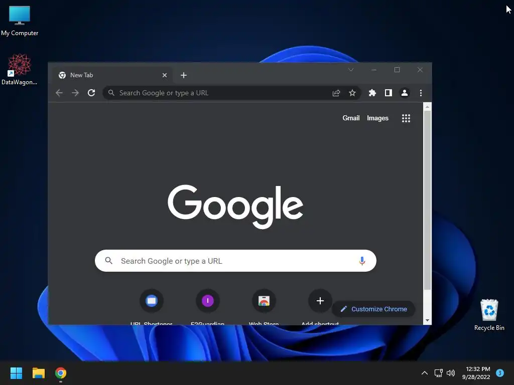The image size is (514, 385).
Task: Open the clock and date flyout
Action: 476,373
